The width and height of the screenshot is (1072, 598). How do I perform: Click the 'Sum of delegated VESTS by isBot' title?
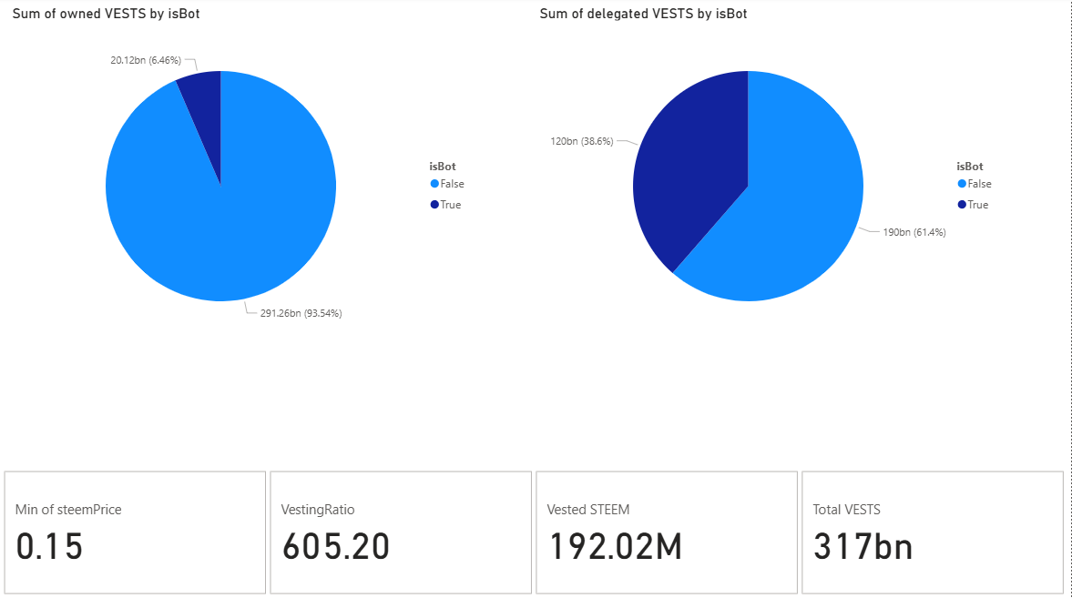[643, 14]
